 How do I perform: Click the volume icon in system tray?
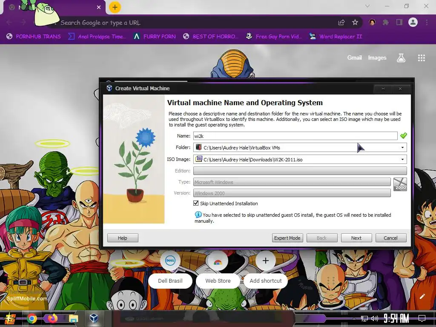point(375,318)
